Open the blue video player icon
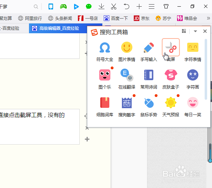The image size is (212, 188). (76, 7)
